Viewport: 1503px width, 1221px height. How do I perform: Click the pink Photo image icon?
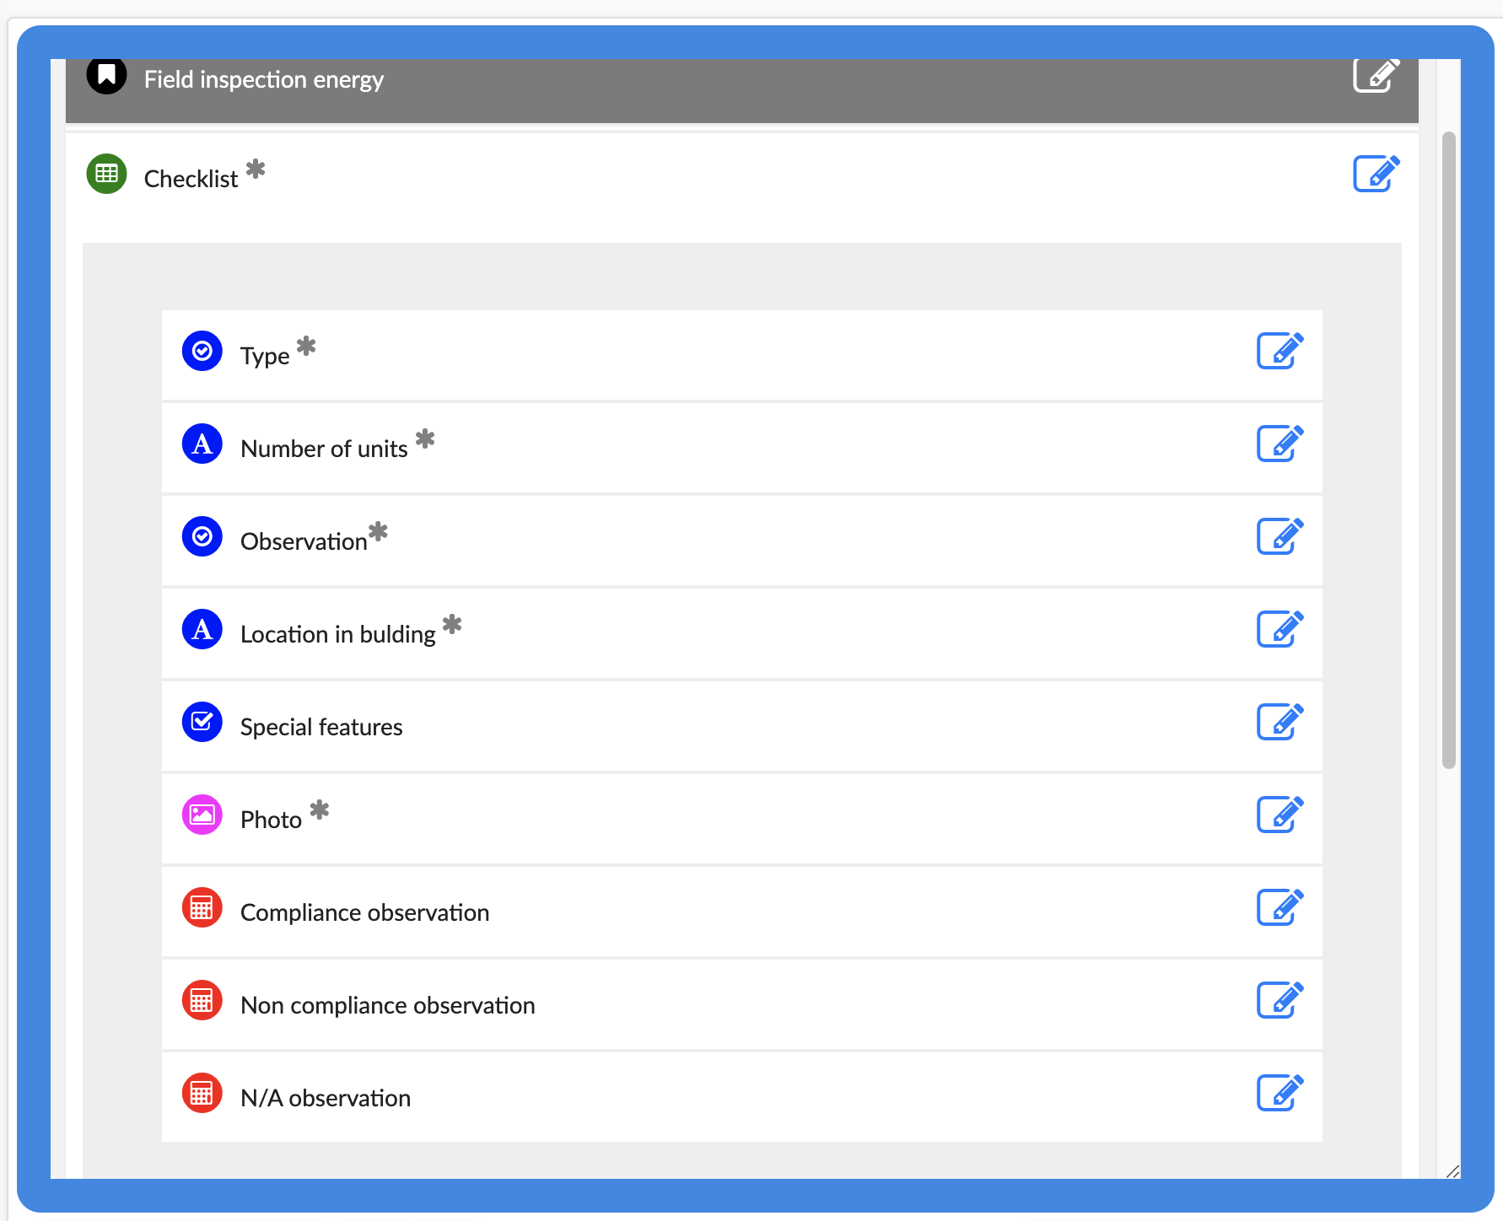[x=202, y=815]
